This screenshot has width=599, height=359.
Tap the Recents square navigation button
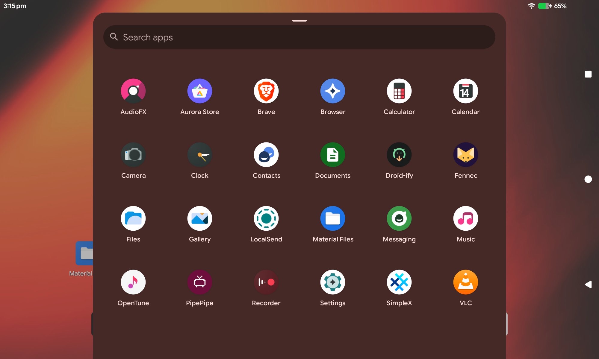click(588, 74)
